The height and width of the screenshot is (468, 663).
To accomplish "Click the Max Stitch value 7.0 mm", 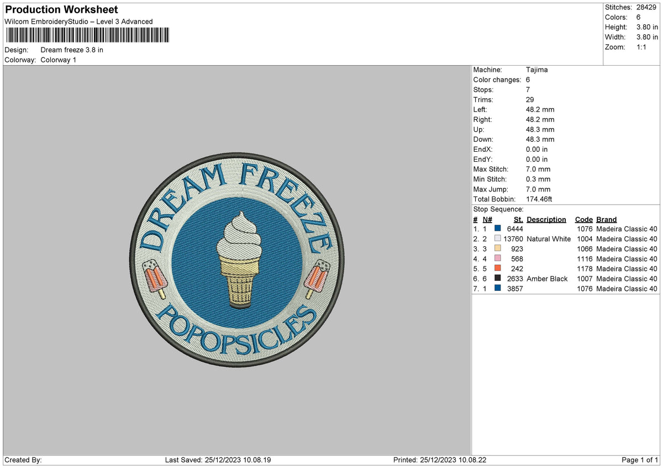I will pos(538,169).
